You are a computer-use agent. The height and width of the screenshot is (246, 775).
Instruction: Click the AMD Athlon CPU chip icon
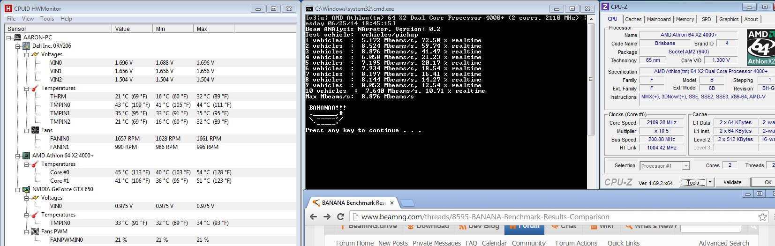point(26,156)
